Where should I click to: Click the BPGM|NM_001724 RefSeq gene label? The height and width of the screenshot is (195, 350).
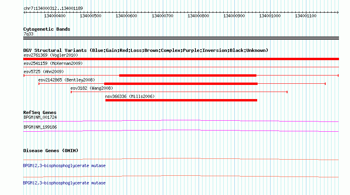click(40, 118)
